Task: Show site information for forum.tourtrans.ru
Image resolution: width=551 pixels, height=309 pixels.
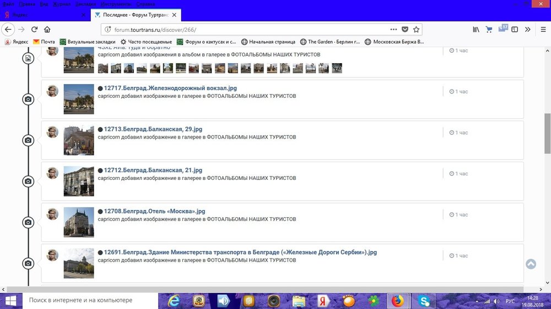Action: (108, 30)
